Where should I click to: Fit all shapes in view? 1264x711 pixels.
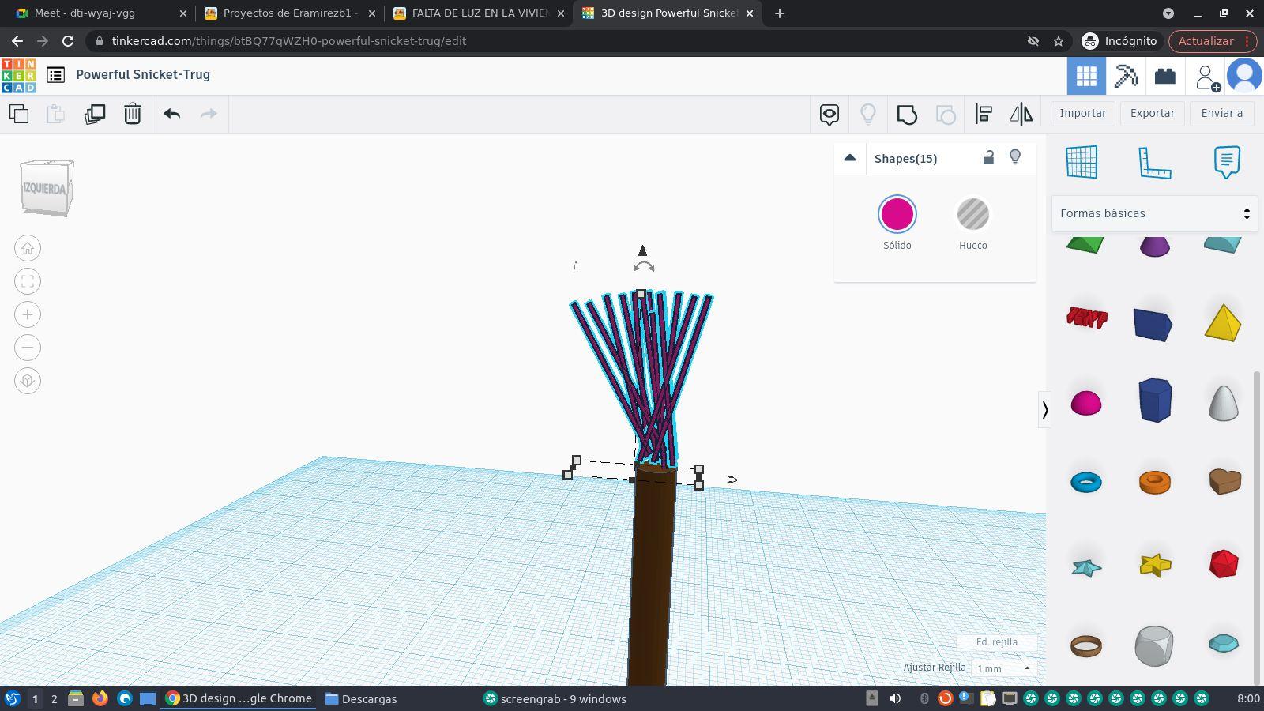(x=28, y=281)
